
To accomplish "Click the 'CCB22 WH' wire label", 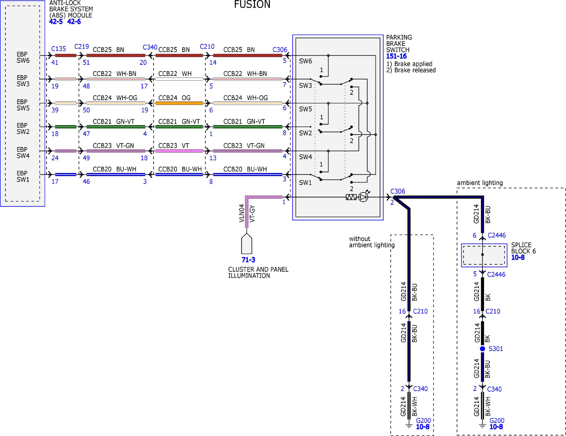I will pyautogui.click(x=175, y=73).
